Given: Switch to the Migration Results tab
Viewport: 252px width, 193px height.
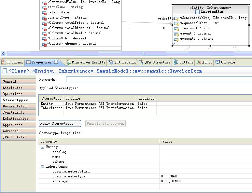Looking at the screenshot, I should 86,62.
